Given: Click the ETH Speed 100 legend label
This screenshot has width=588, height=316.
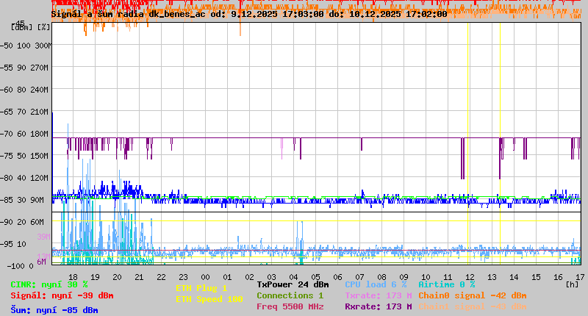Looking at the screenshot, I should (x=209, y=299).
